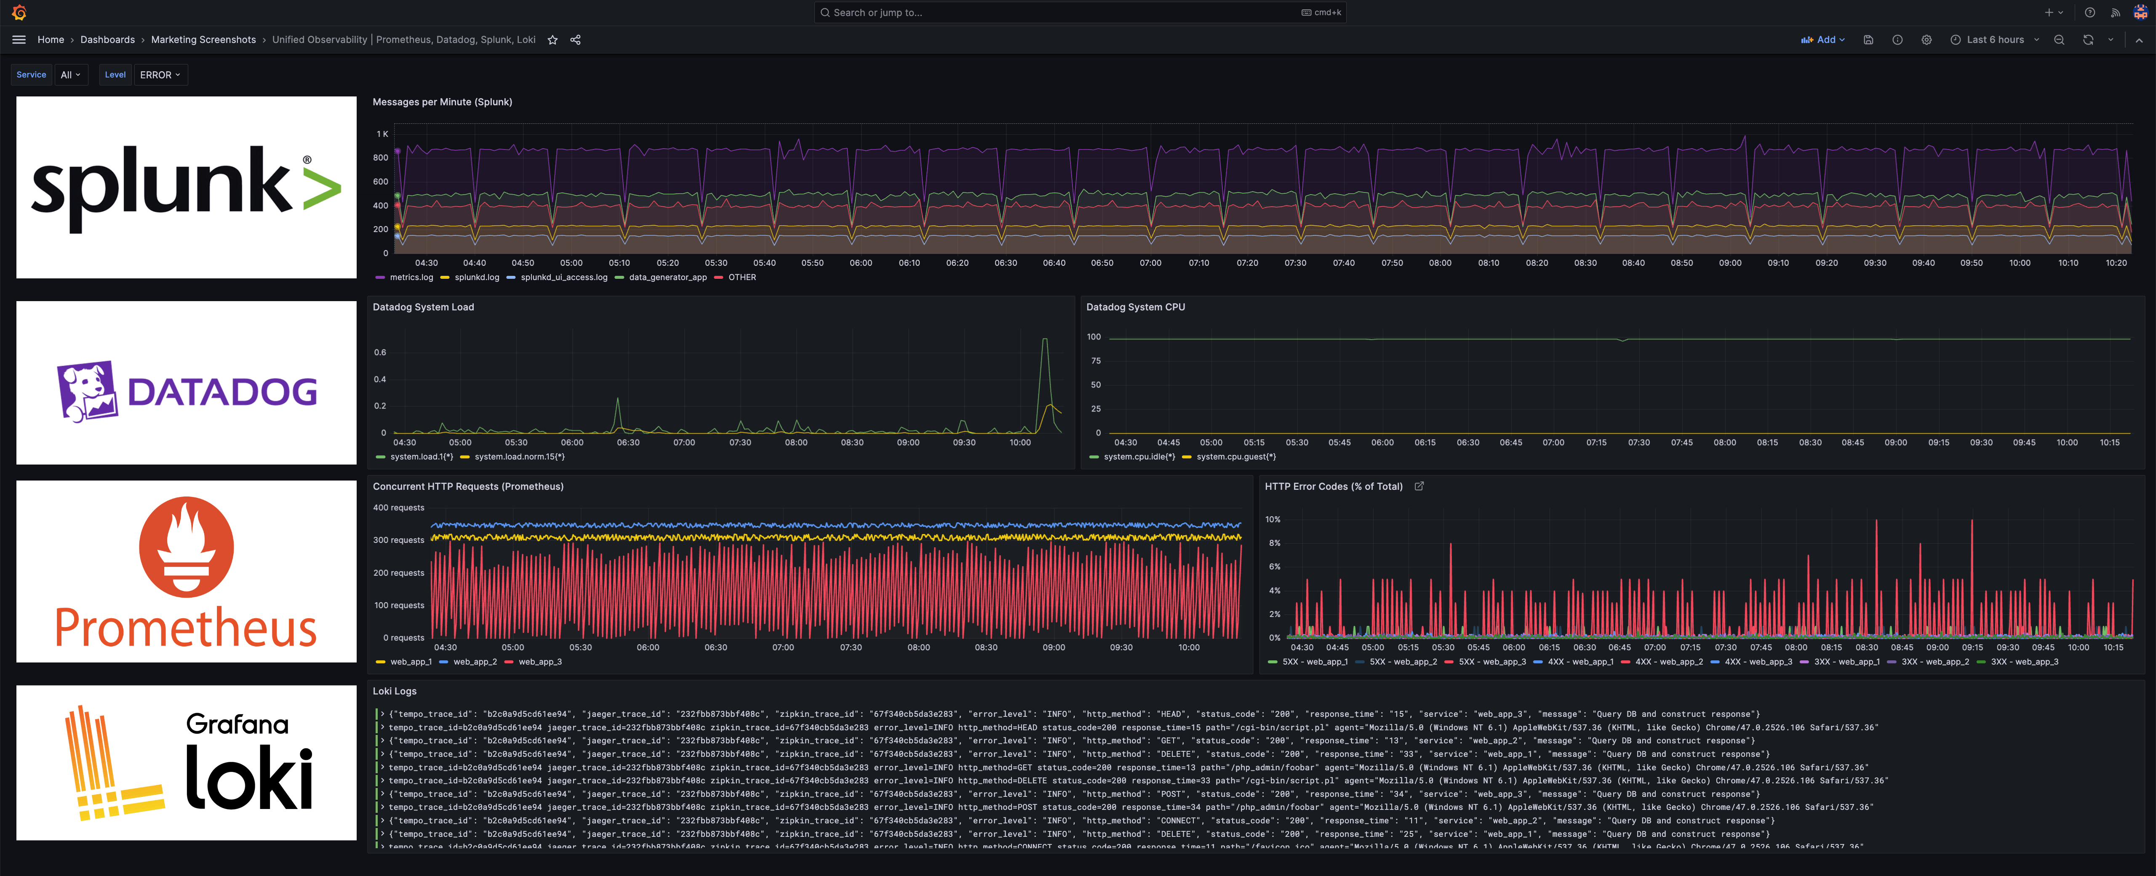Open the Level ERROR dropdown
2156x876 pixels.
160,75
